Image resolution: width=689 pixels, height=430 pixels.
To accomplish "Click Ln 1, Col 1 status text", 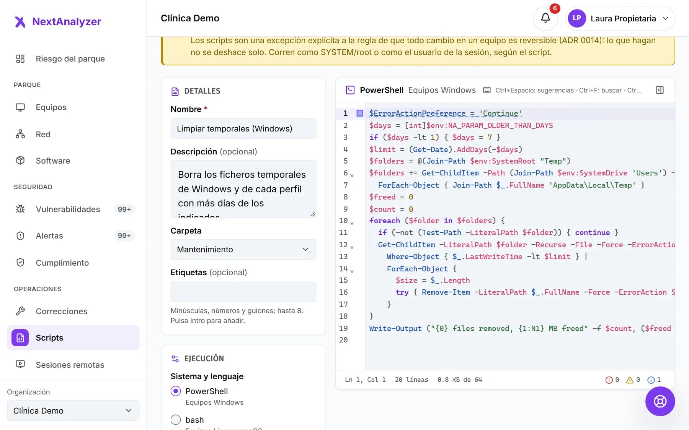I will click(365, 380).
